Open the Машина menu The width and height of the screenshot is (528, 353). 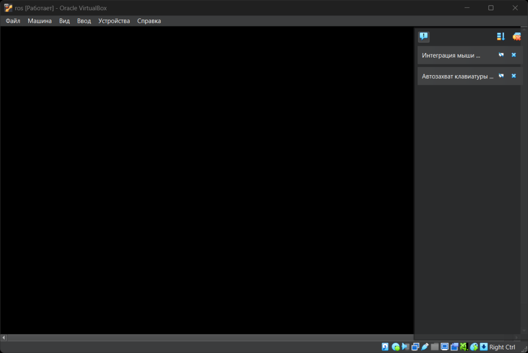pyautogui.click(x=40, y=21)
